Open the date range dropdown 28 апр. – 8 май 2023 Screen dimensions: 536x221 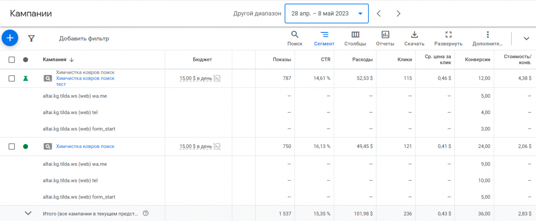[326, 14]
